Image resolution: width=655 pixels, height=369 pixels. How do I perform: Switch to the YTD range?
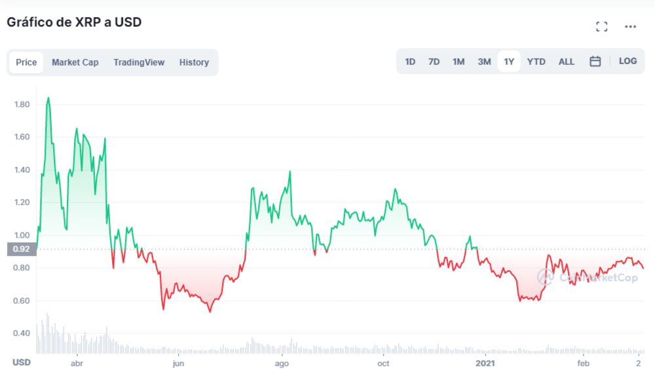tap(536, 61)
